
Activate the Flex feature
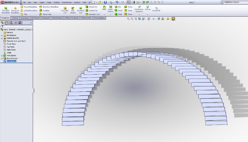[24, 14]
